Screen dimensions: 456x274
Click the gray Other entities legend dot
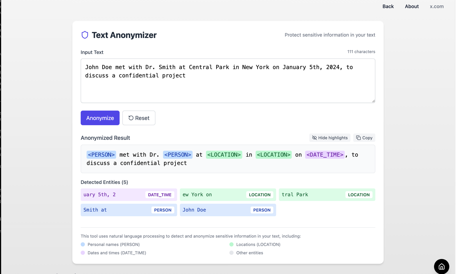231,253
